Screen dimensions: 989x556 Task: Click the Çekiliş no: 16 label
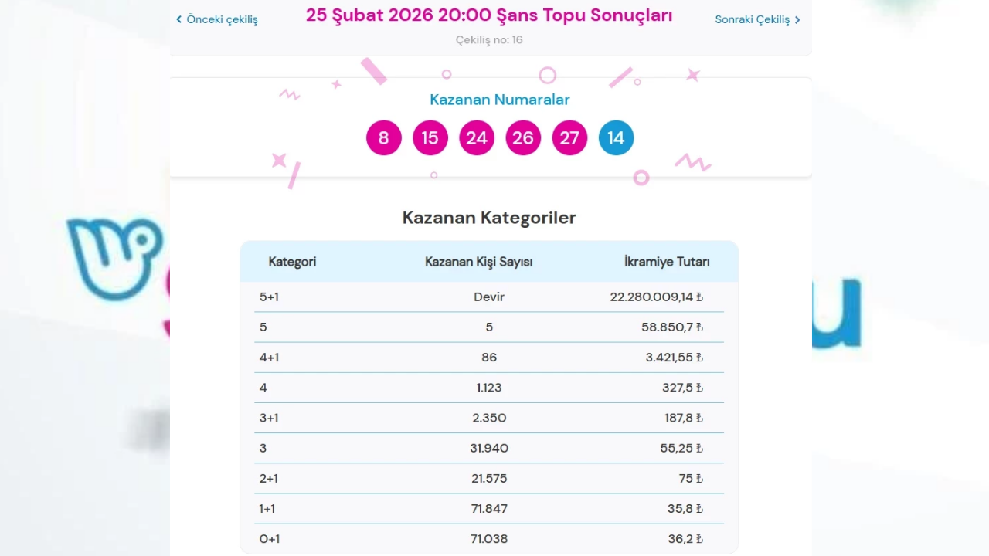(488, 39)
